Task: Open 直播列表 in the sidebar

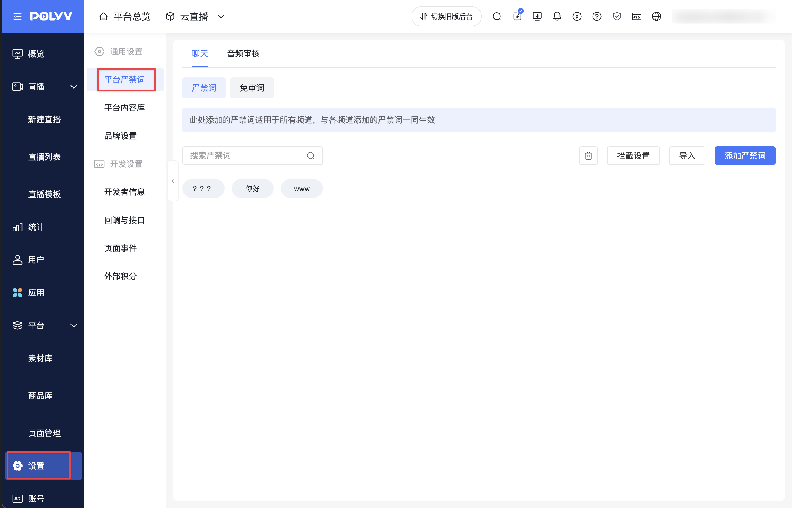Action: (44, 157)
